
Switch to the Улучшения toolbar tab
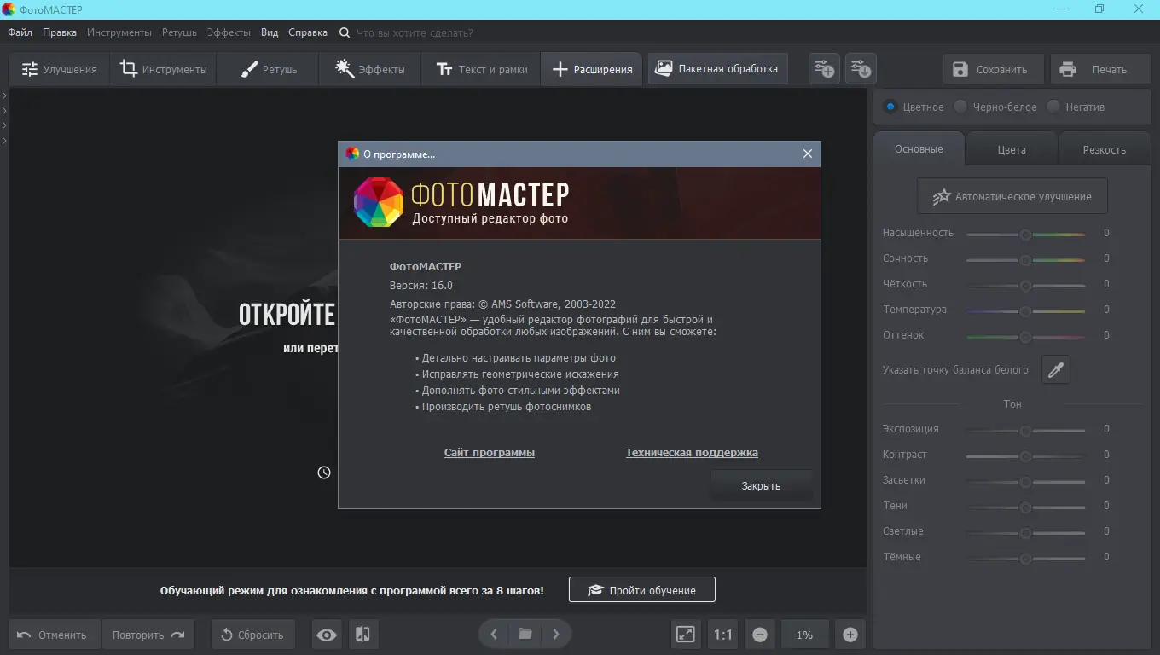(59, 69)
